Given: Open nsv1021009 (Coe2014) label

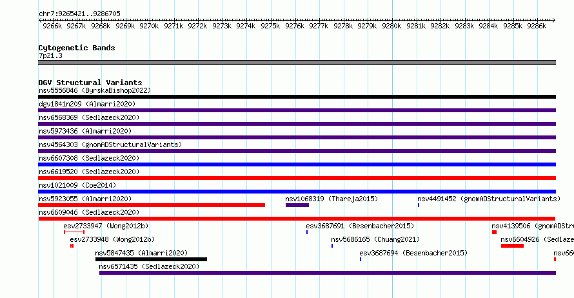Looking at the screenshot, I should pos(77,185).
